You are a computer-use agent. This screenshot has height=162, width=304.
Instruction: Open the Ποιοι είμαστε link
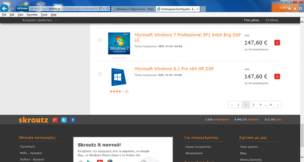pos(249,147)
